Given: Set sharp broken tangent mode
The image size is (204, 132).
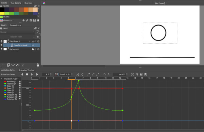Looking at the screenshot, I should click(108, 74).
